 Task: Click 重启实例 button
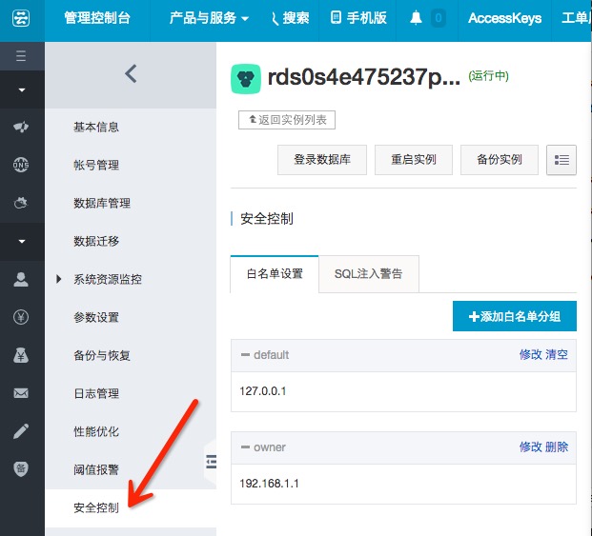414,159
